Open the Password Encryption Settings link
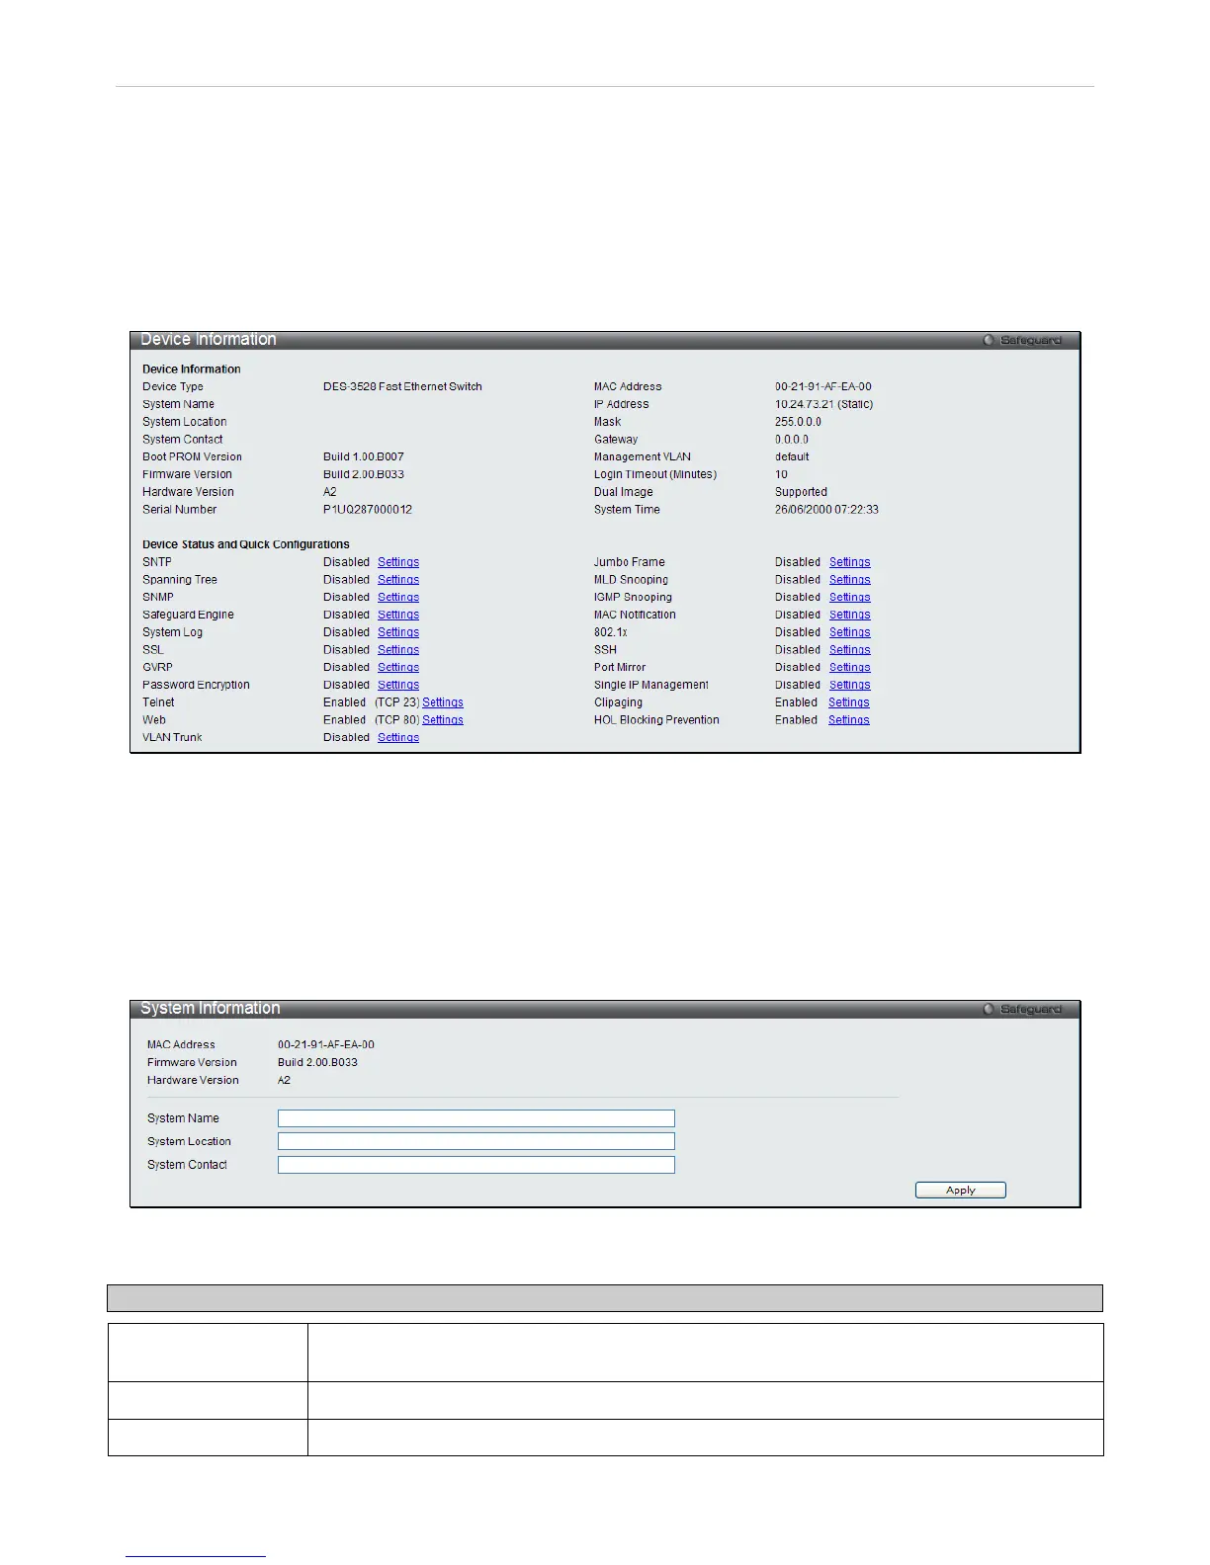This screenshot has height=1565, width=1210. (x=398, y=685)
